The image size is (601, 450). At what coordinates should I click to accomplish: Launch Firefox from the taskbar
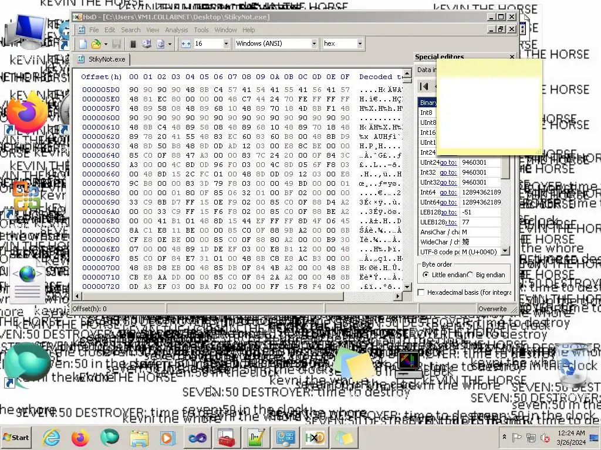click(80, 438)
